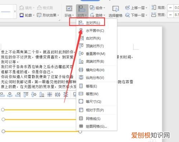Image resolution: width=179 pixels, height=142 pixels.
Task: Click right handle of bottom yellow line
Action: pyautogui.click(x=80, y=132)
